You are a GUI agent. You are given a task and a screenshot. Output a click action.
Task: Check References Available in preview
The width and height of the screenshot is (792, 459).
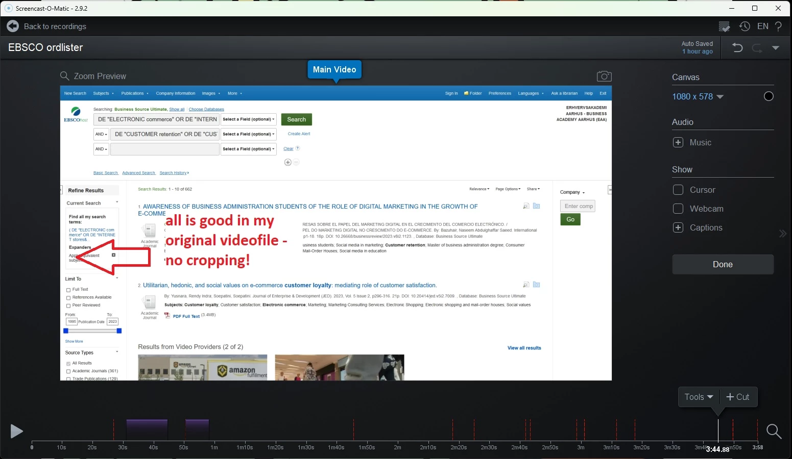click(x=68, y=298)
